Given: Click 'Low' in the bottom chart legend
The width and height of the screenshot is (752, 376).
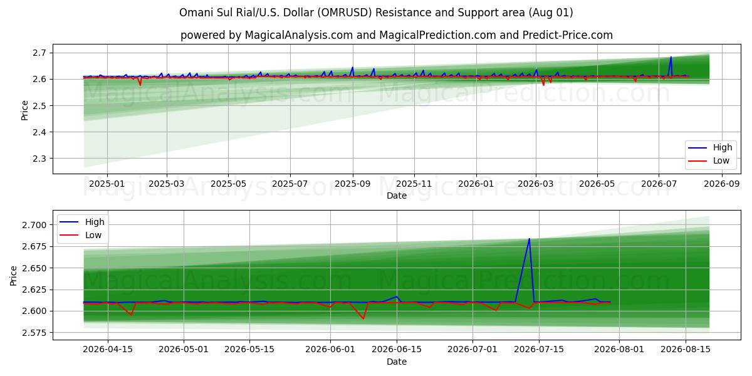Looking at the screenshot, I should pyautogui.click(x=93, y=235).
